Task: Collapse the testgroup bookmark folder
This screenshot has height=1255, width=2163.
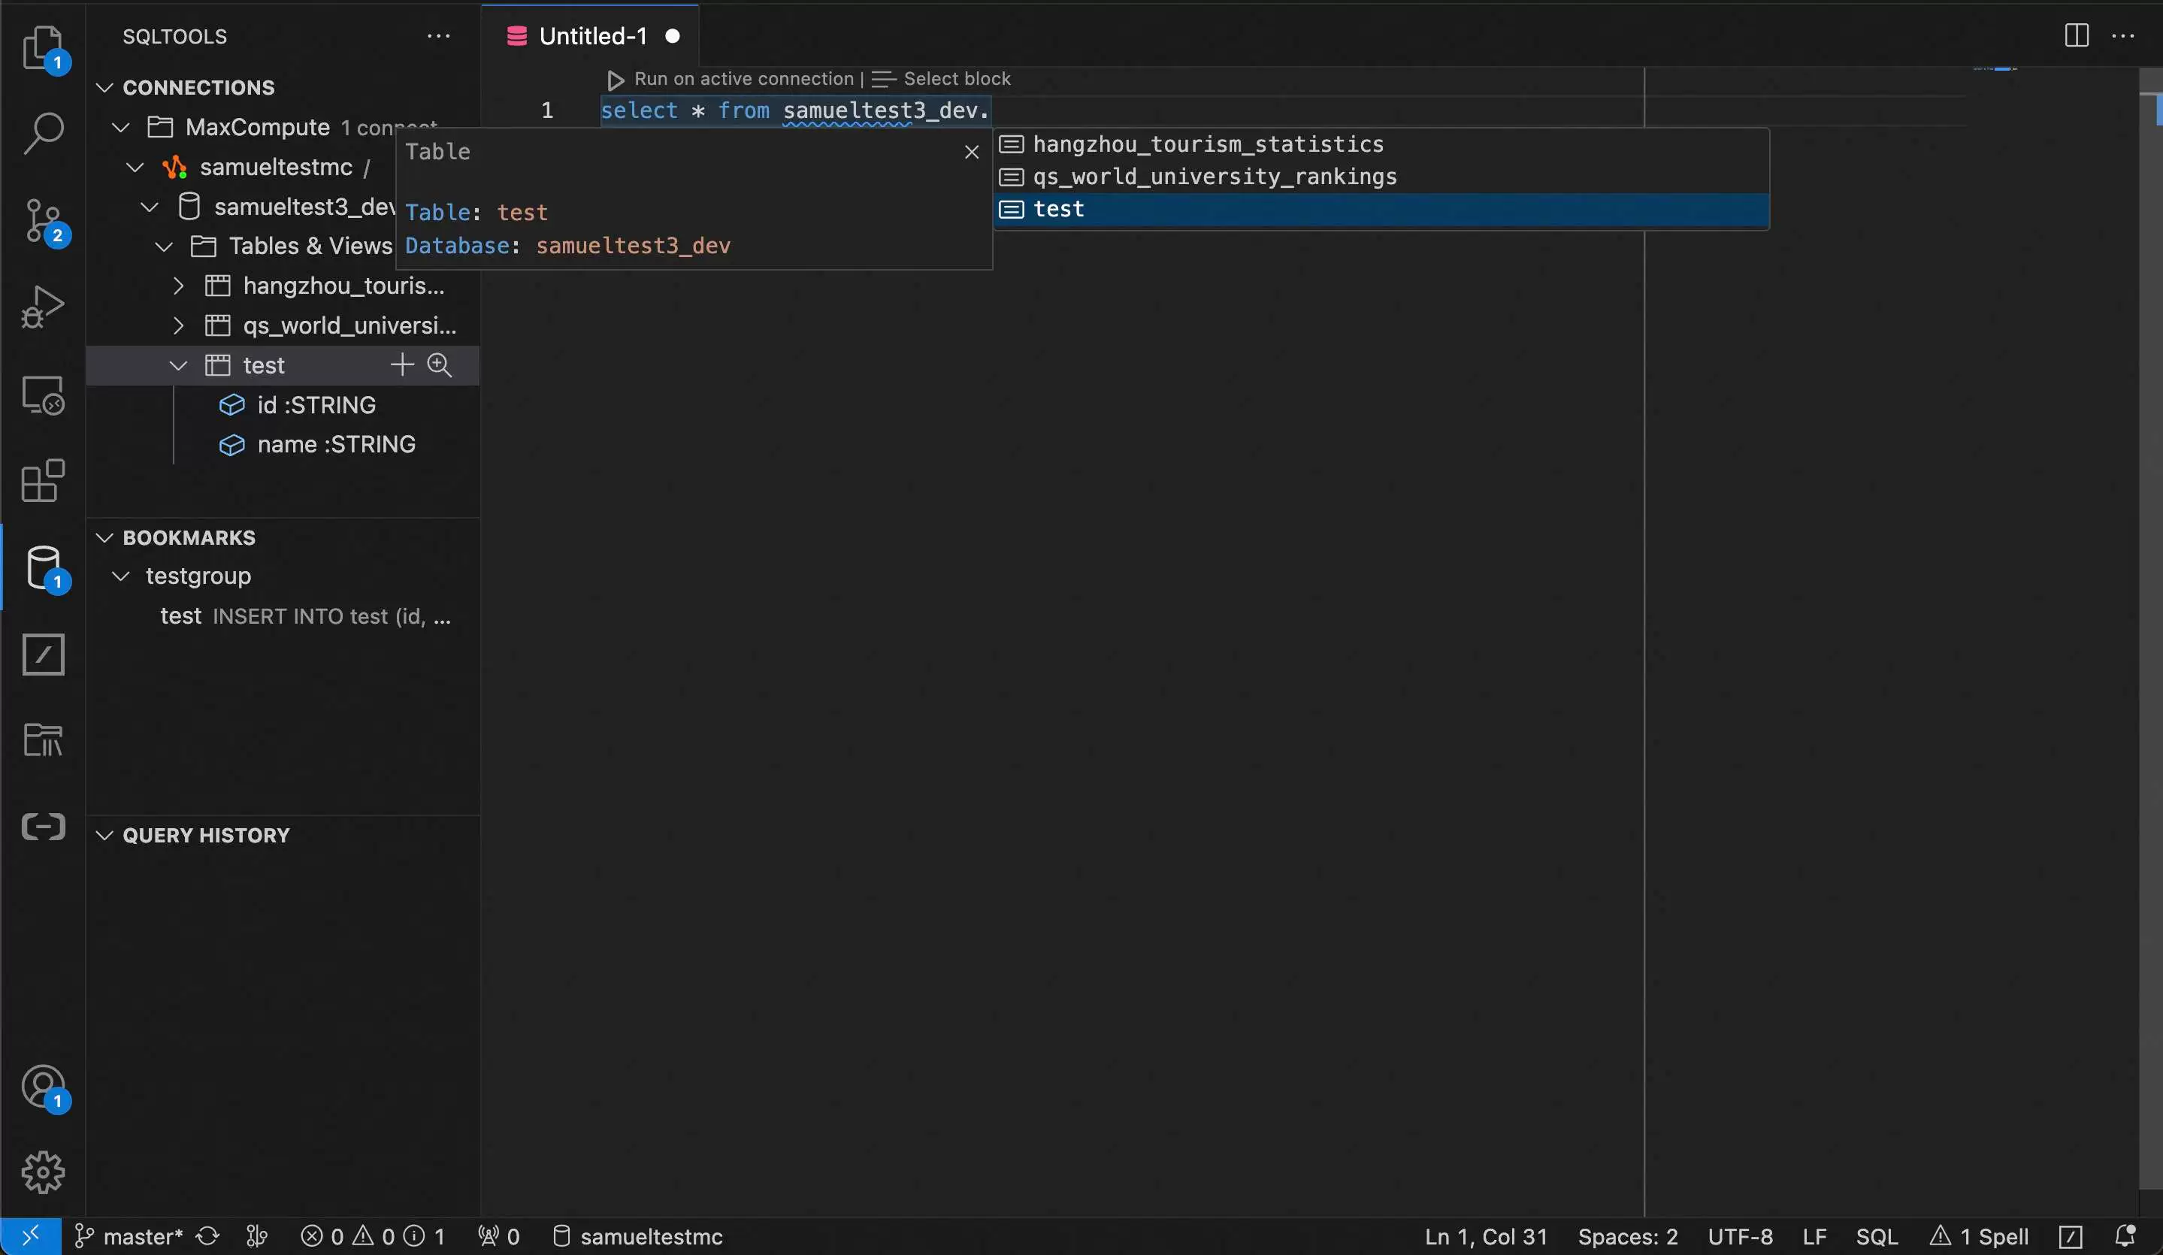Action: tap(121, 576)
